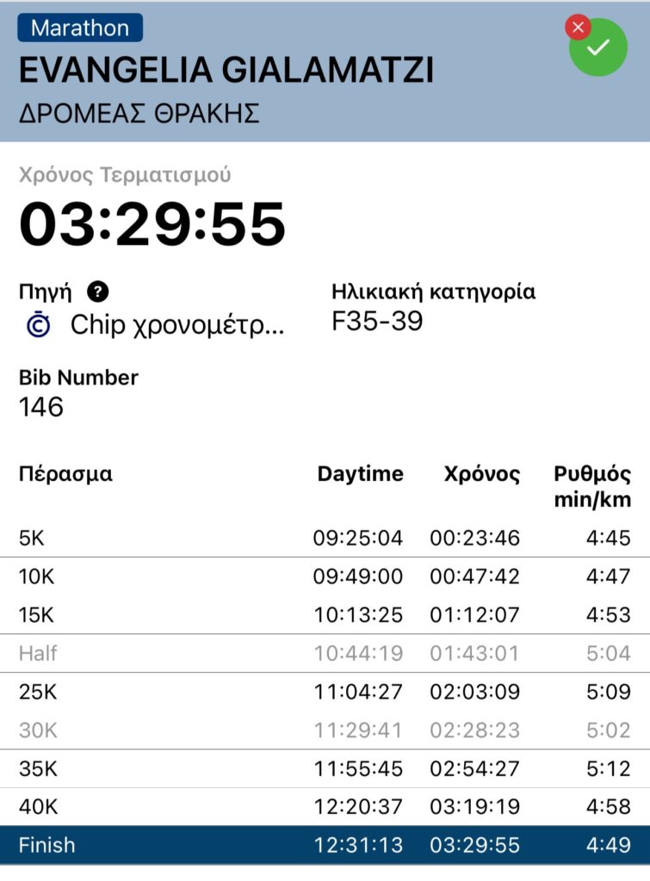Click the runner name Evangelia Gialamatzi
Viewport: 650px width, 881px height.
tap(226, 71)
